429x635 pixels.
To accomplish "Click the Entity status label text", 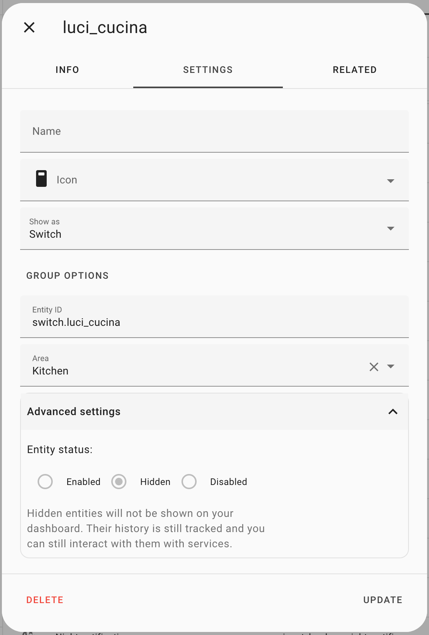I will pyautogui.click(x=60, y=449).
